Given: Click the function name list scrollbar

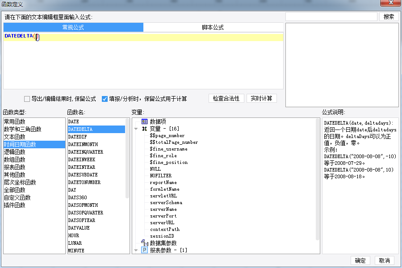Looking at the screenshot, I should (x=127, y=158).
